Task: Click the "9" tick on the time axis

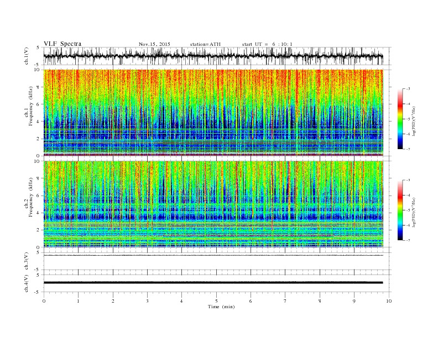Action: pyautogui.click(x=354, y=301)
